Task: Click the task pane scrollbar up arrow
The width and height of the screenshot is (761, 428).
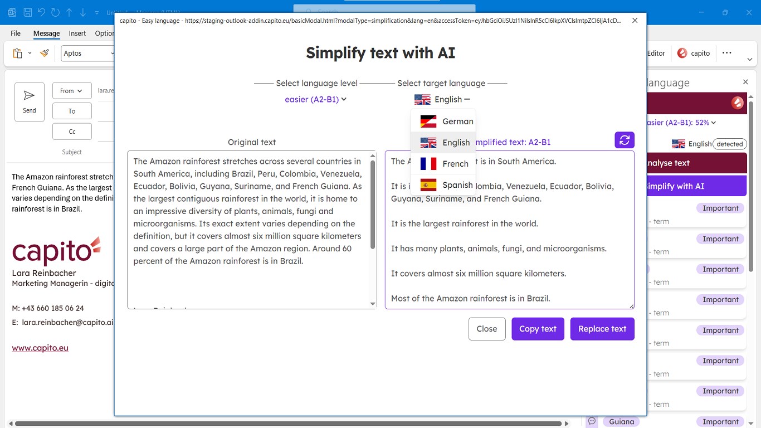Action: pos(751,96)
